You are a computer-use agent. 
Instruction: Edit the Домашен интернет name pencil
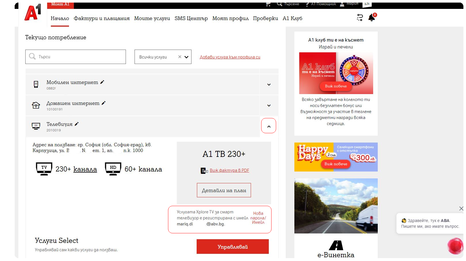click(x=103, y=103)
